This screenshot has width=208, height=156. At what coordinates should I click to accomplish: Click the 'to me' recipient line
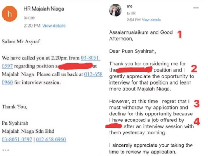(x=29, y=17)
